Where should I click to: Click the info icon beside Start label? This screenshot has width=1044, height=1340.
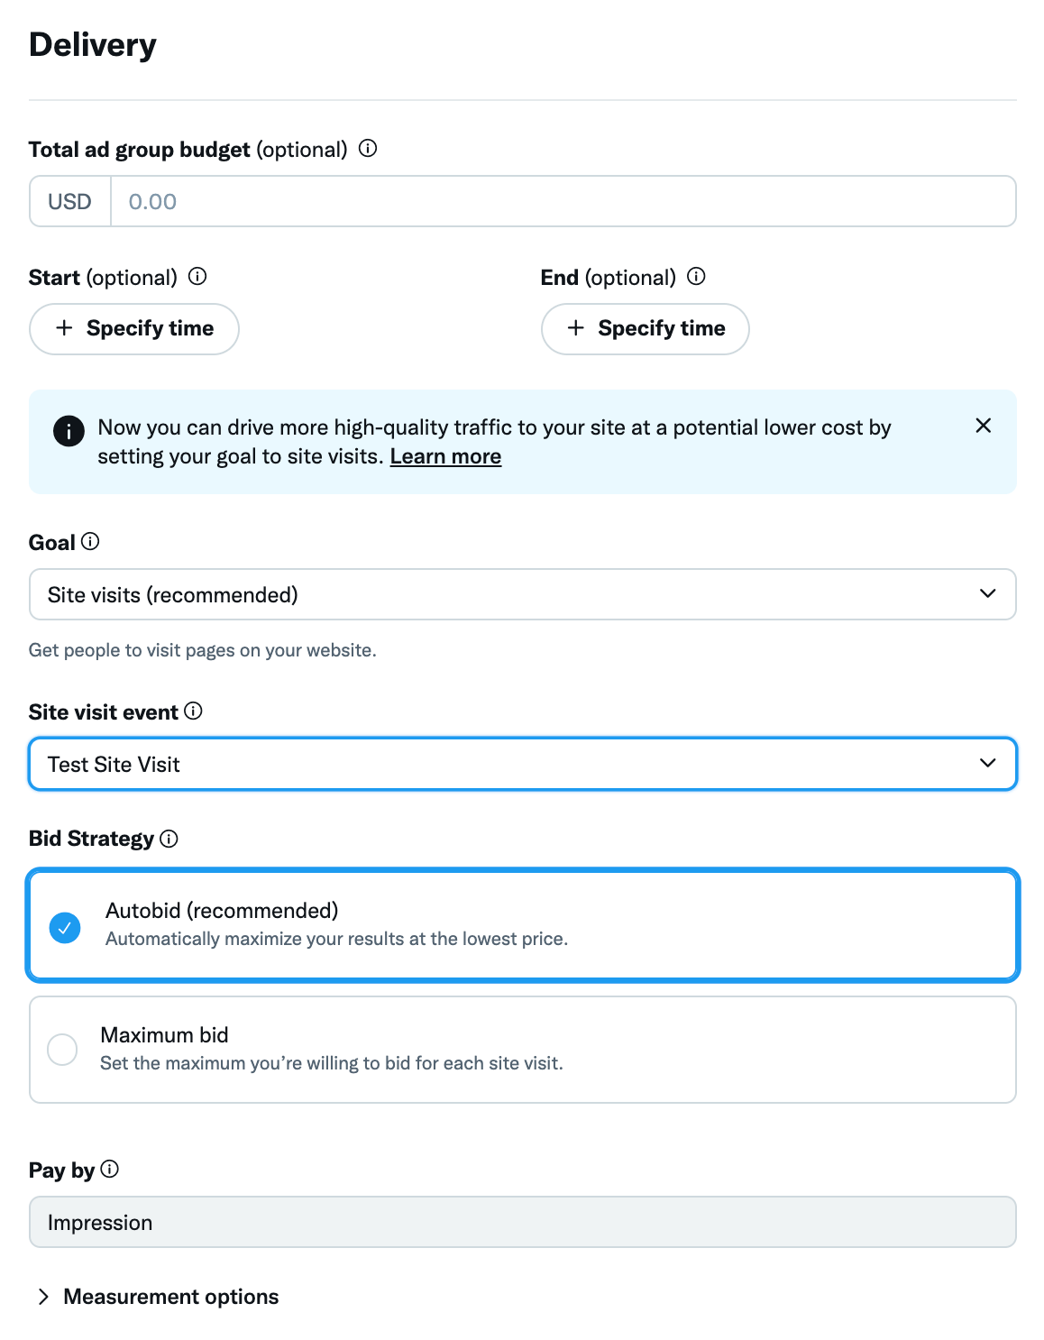tap(198, 278)
